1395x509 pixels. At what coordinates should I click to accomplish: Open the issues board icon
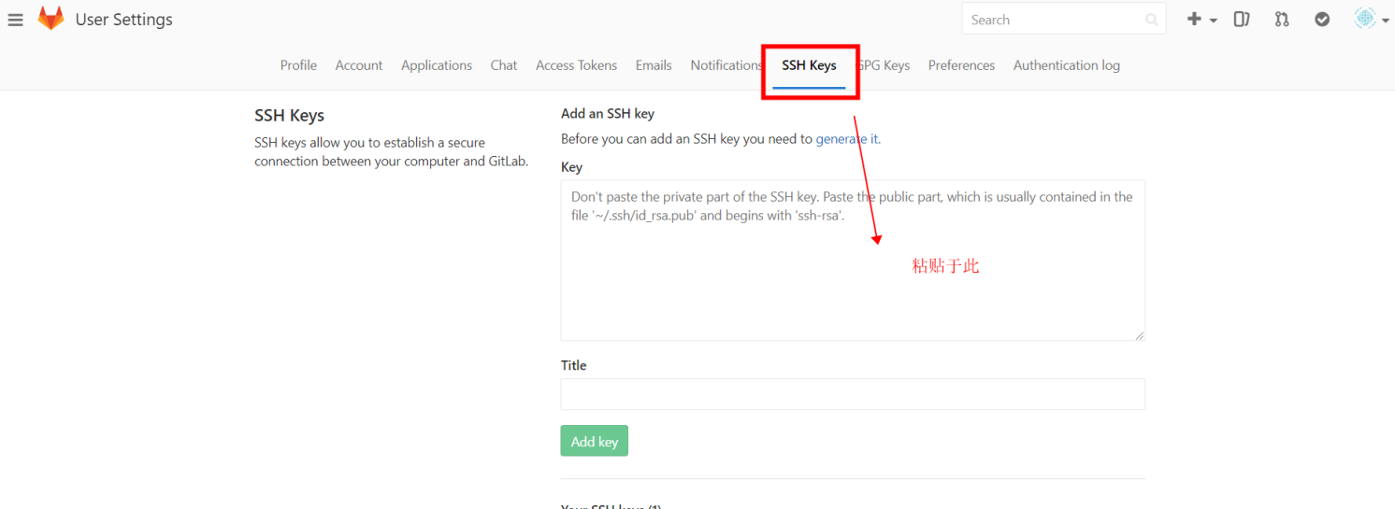(1242, 19)
